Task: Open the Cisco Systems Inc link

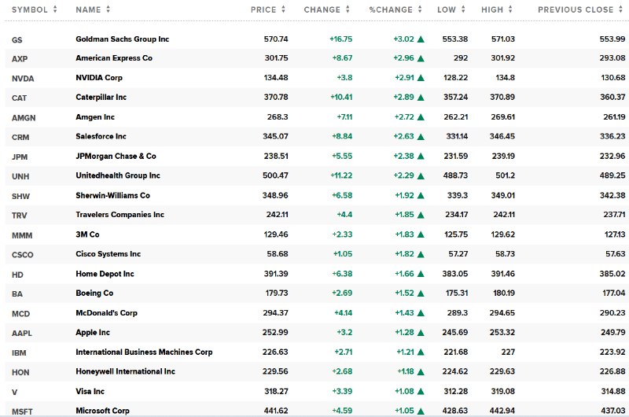Action: coord(109,253)
